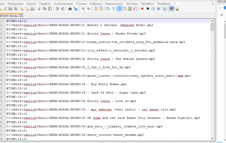Open the Επεξεργασία menu
226x143 pixels.
pos(16,4)
